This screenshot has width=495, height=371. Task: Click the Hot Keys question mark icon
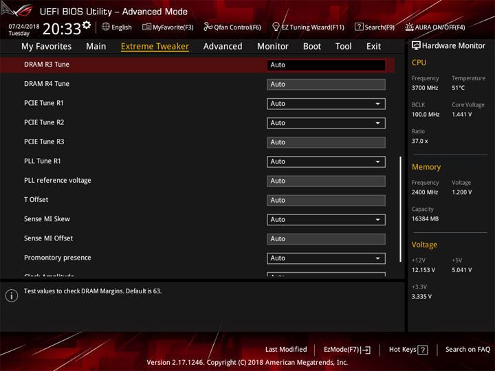[x=423, y=350]
